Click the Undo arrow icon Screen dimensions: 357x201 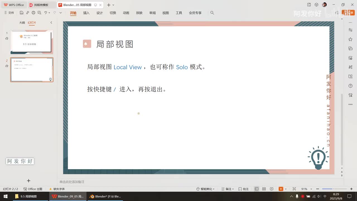pyautogui.click(x=45, y=13)
